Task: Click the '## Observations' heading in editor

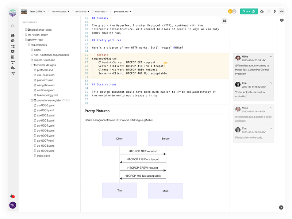Action: (x=104, y=85)
